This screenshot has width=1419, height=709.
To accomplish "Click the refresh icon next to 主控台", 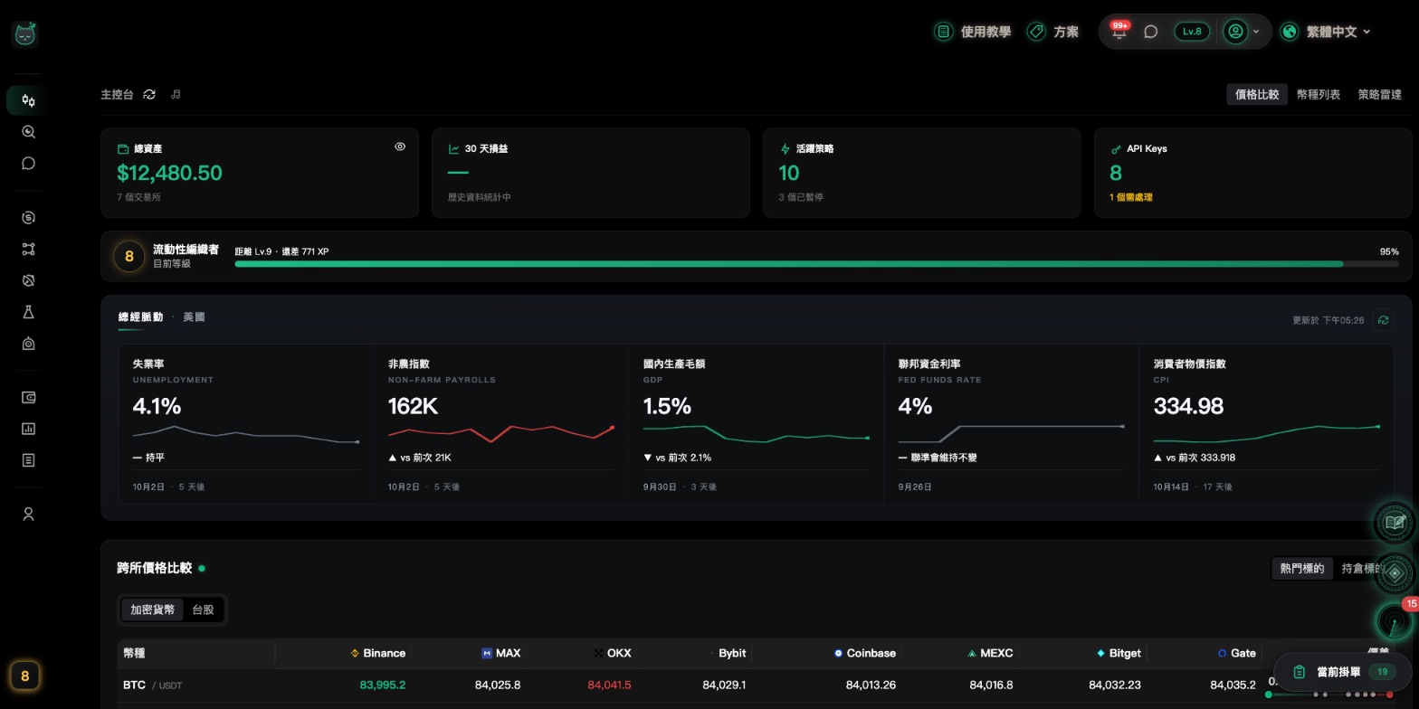I will click(x=149, y=94).
